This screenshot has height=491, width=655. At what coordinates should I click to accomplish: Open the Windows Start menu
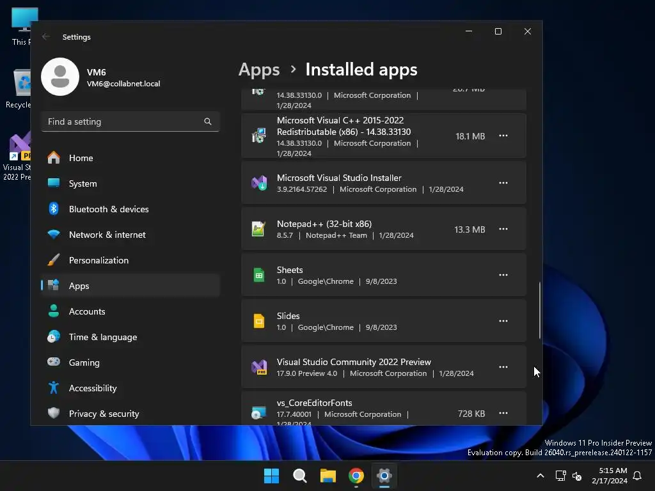tap(271, 476)
